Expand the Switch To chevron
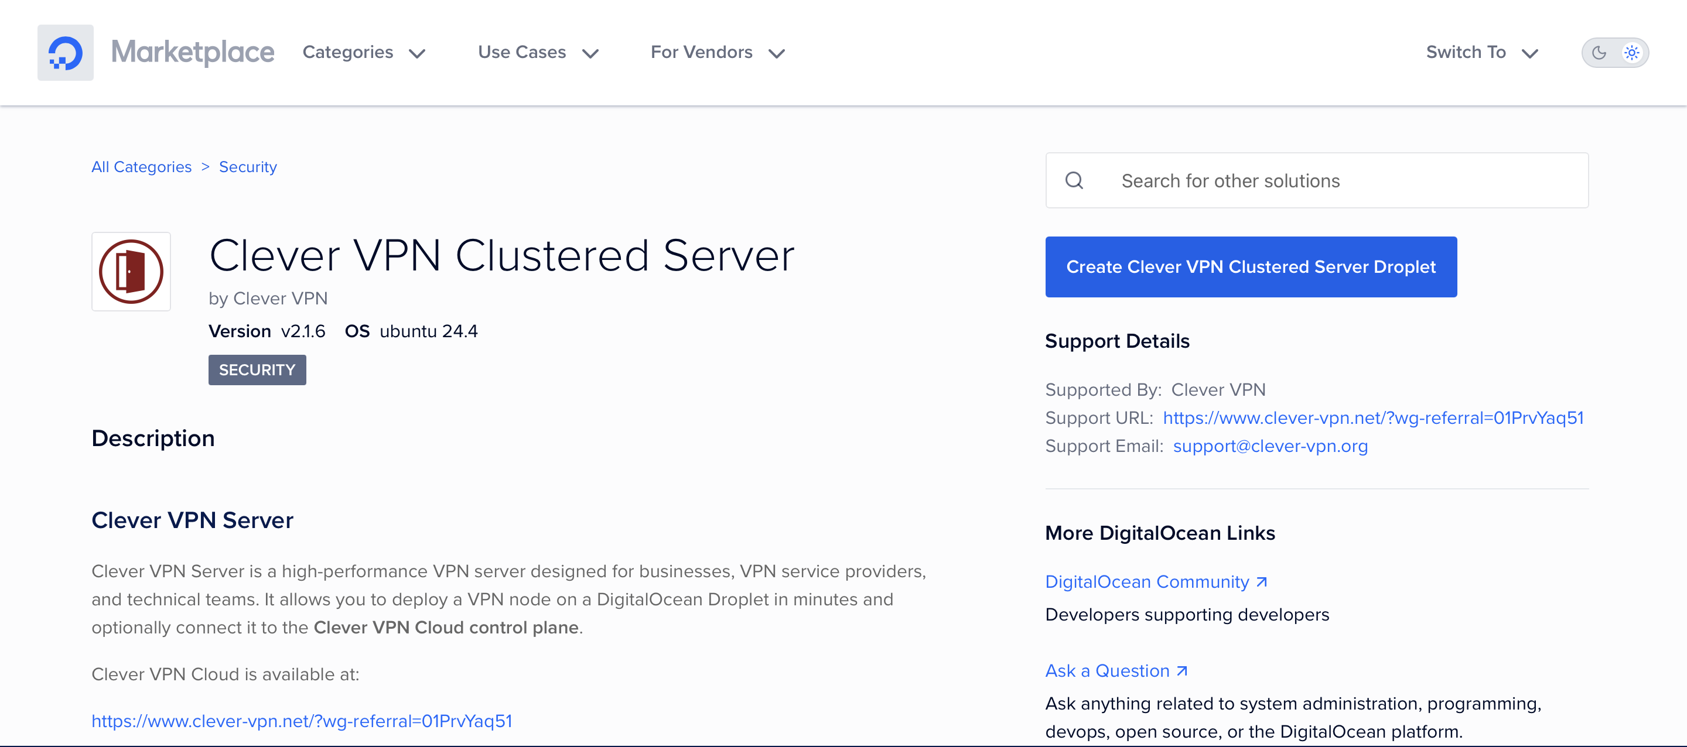Screen dimensions: 1687x747 point(1530,54)
